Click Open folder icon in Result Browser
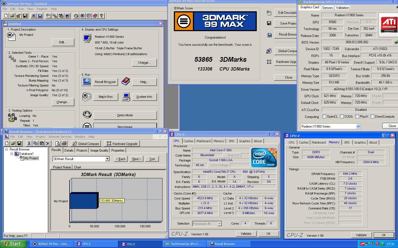 (13, 144)
